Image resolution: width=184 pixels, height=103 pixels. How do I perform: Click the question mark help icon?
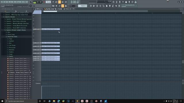pyautogui.click(x=123, y=2)
